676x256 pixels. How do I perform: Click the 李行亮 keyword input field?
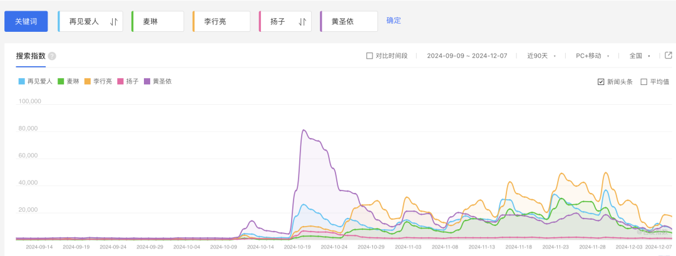[221, 21]
